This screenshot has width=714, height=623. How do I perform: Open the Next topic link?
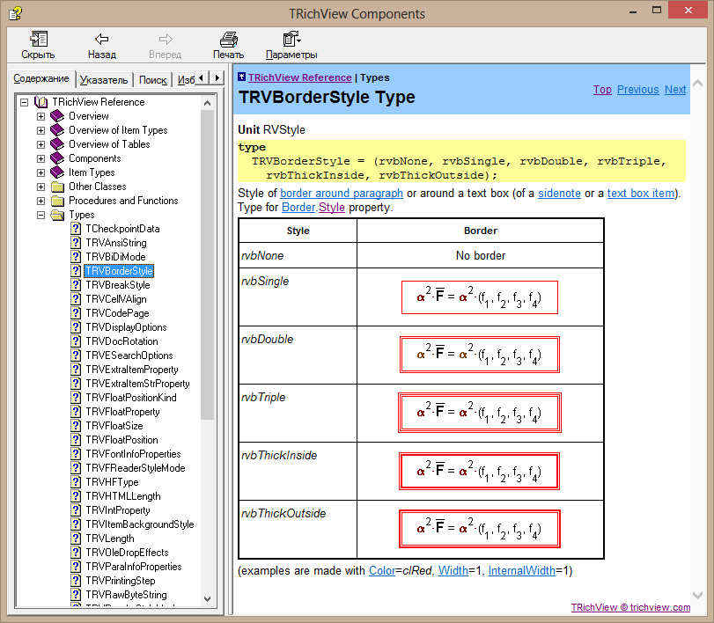tap(675, 90)
